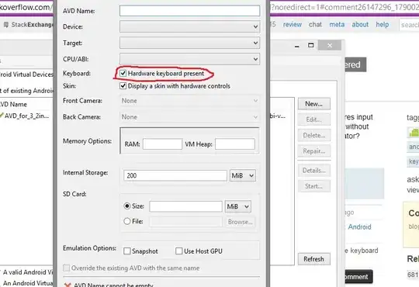Click the maximize icon of AVD Manager window
419x287 pixels.
[310, 45]
